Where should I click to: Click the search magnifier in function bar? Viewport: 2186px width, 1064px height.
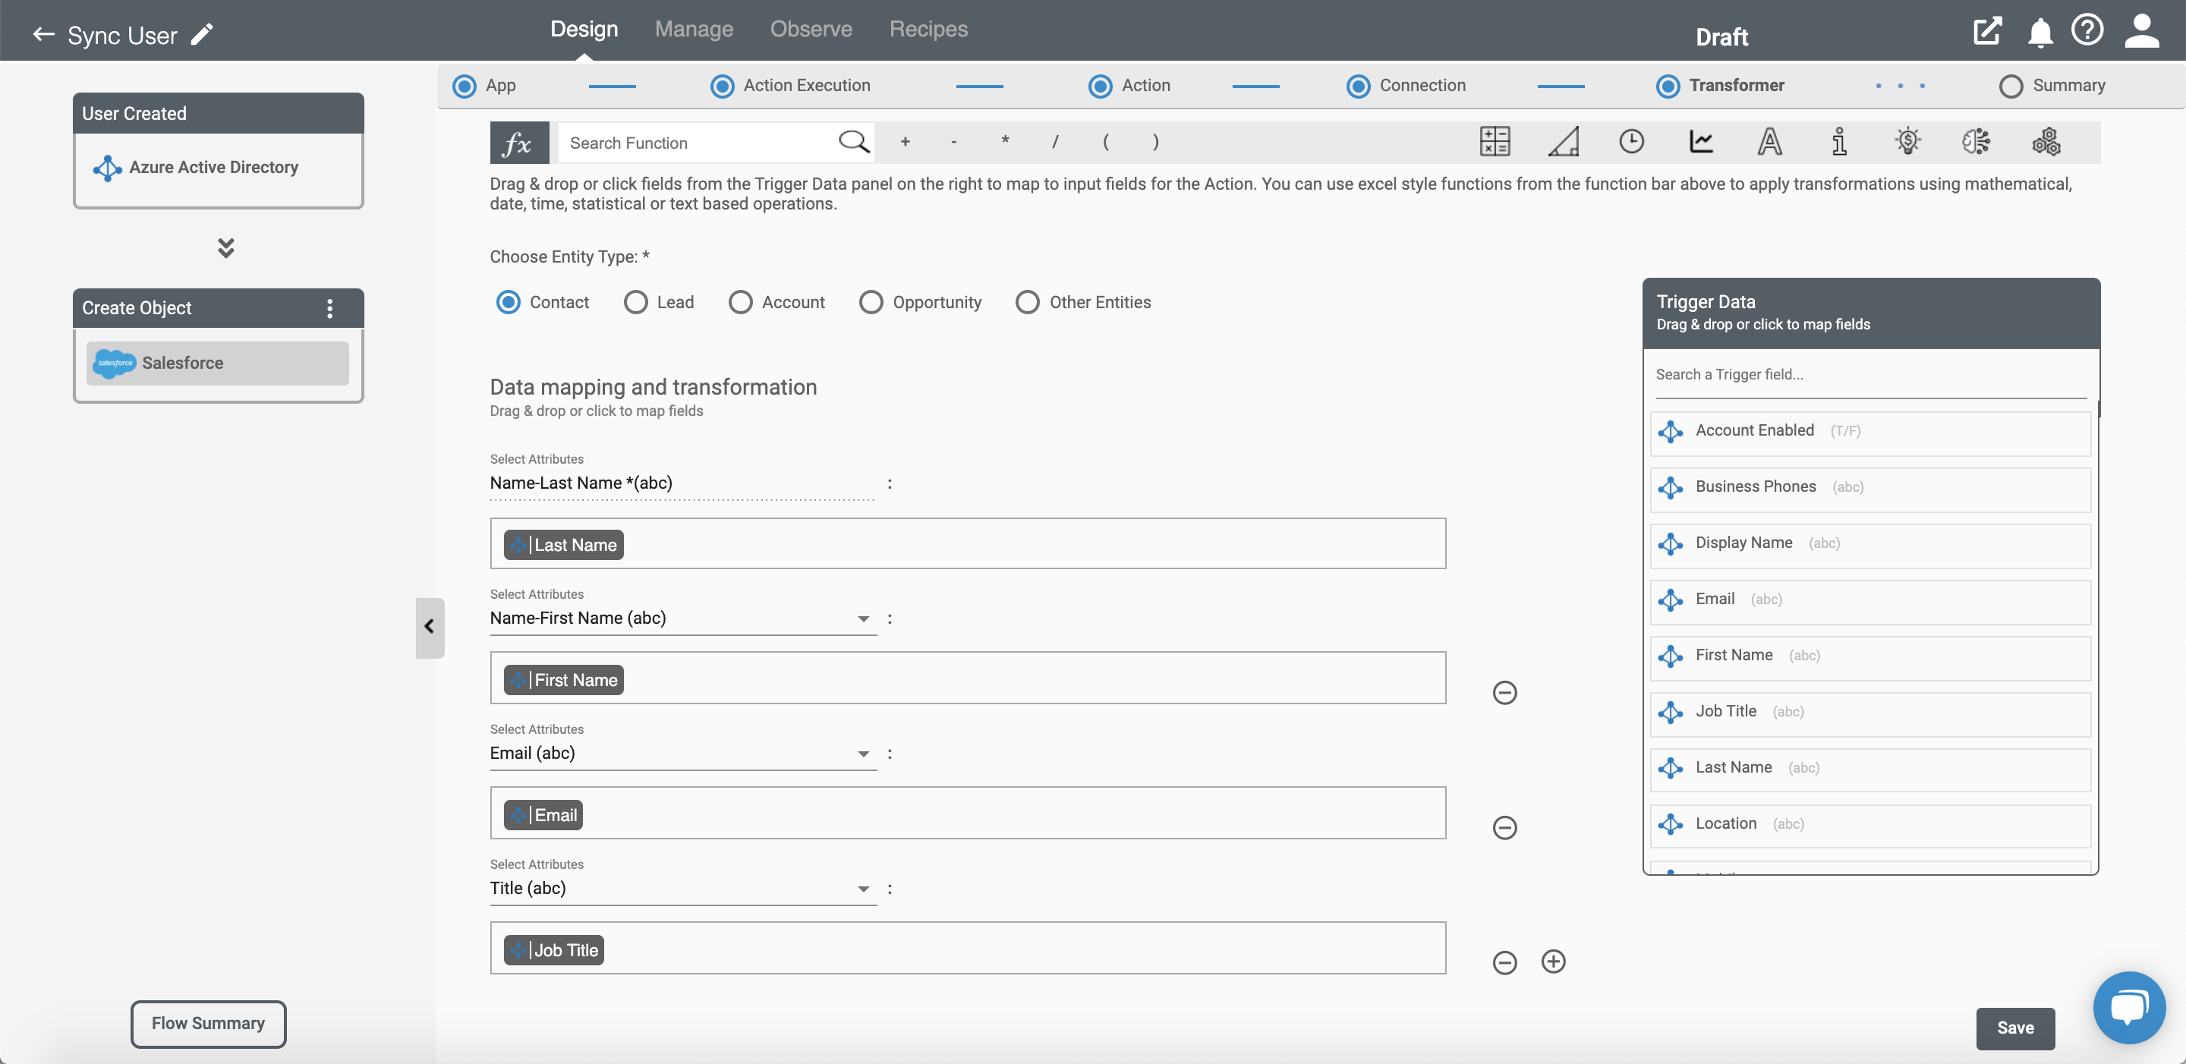pyautogui.click(x=854, y=142)
